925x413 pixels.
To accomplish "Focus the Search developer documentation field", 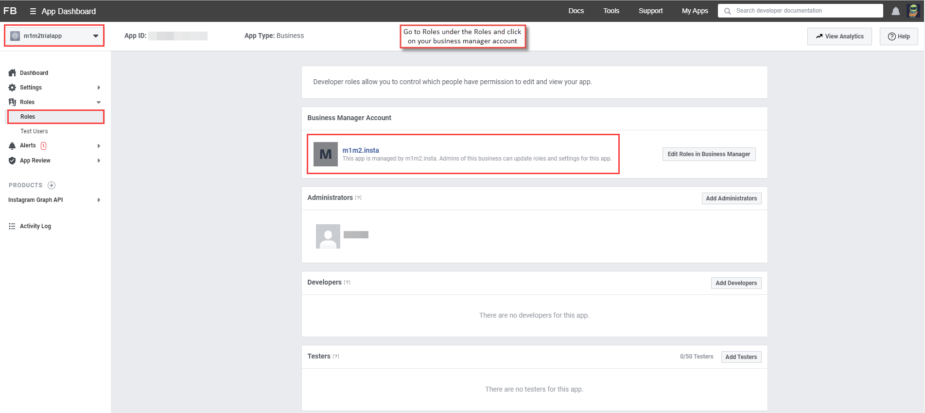I will [x=800, y=11].
